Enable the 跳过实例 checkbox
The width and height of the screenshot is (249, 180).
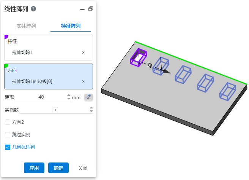(8, 135)
